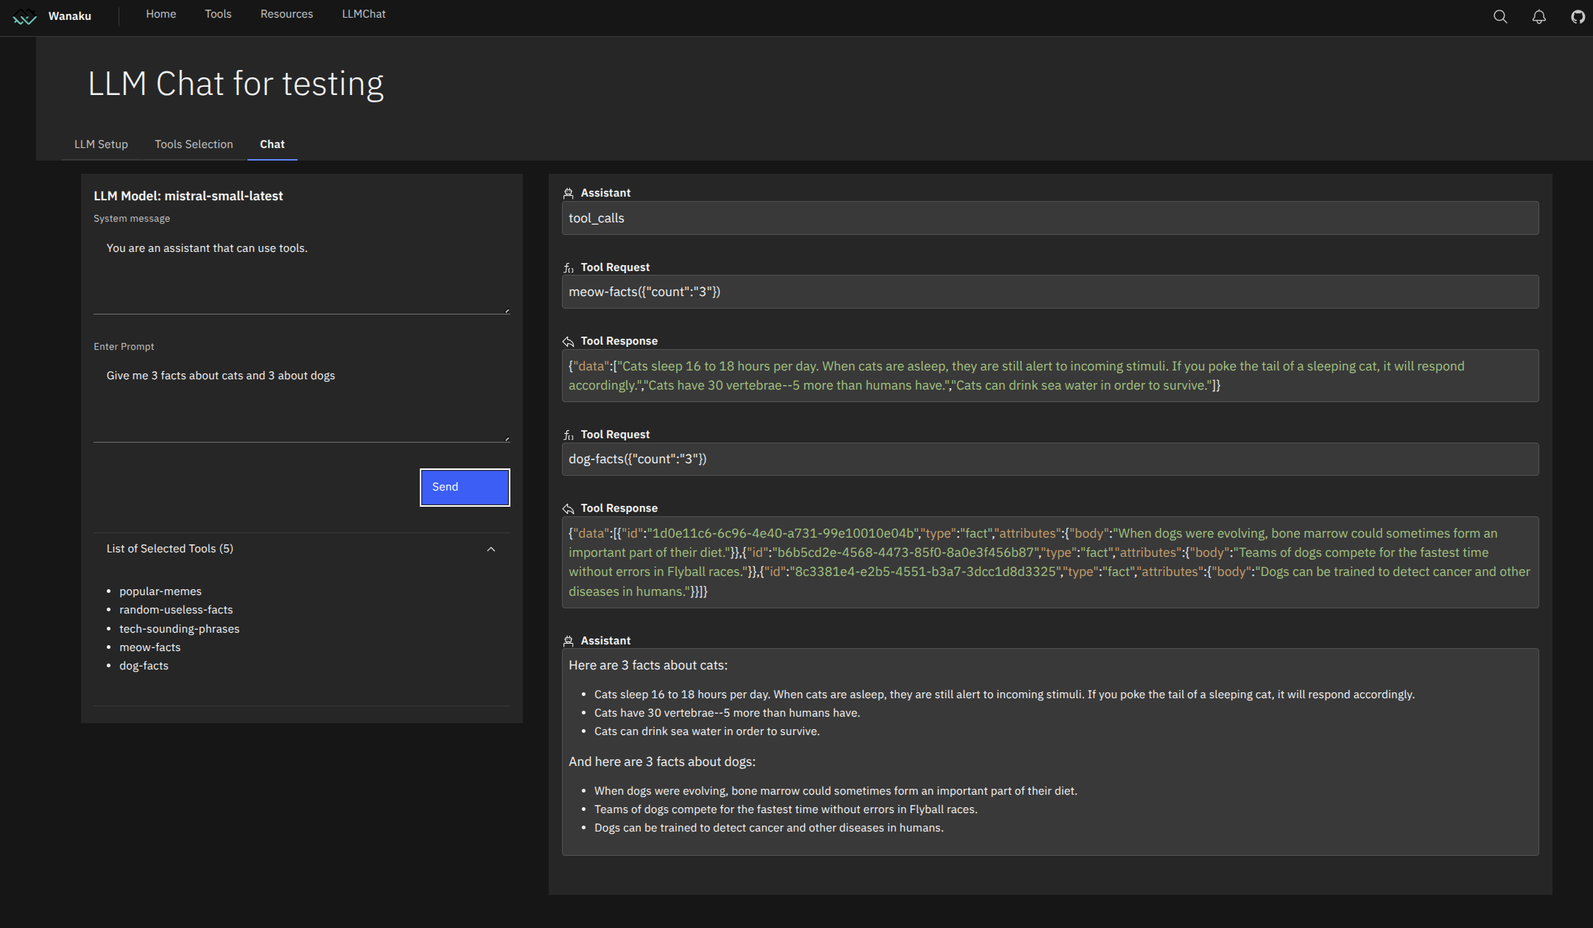This screenshot has width=1593, height=928.
Task: Click the first Assistant robot icon
Action: point(568,193)
